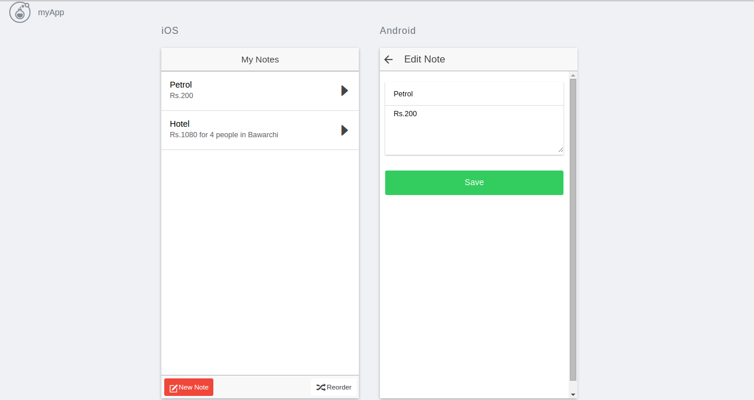Click the Edit Note header title

424,59
